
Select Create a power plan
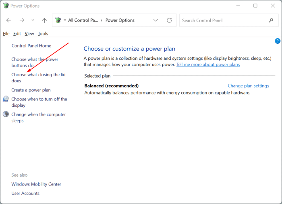[31, 90]
